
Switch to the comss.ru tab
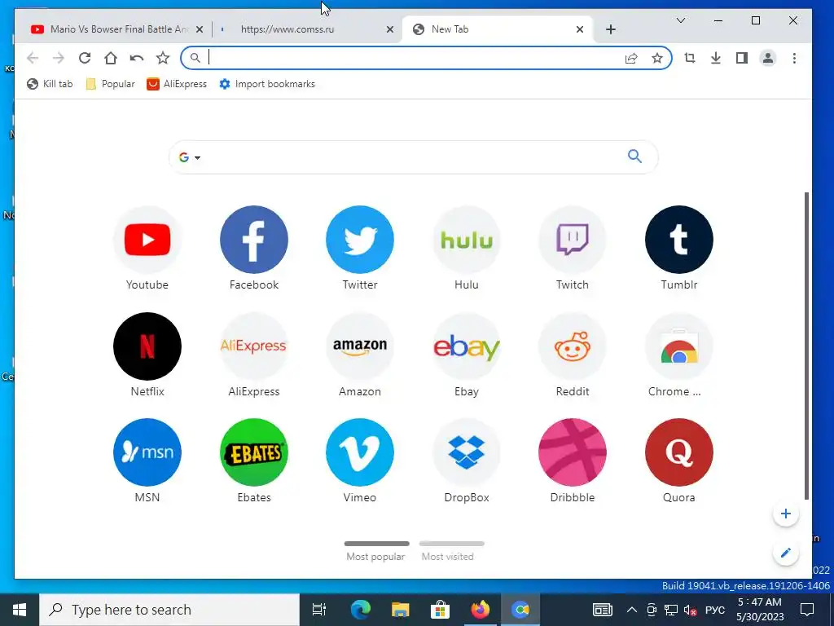pyautogui.click(x=305, y=29)
